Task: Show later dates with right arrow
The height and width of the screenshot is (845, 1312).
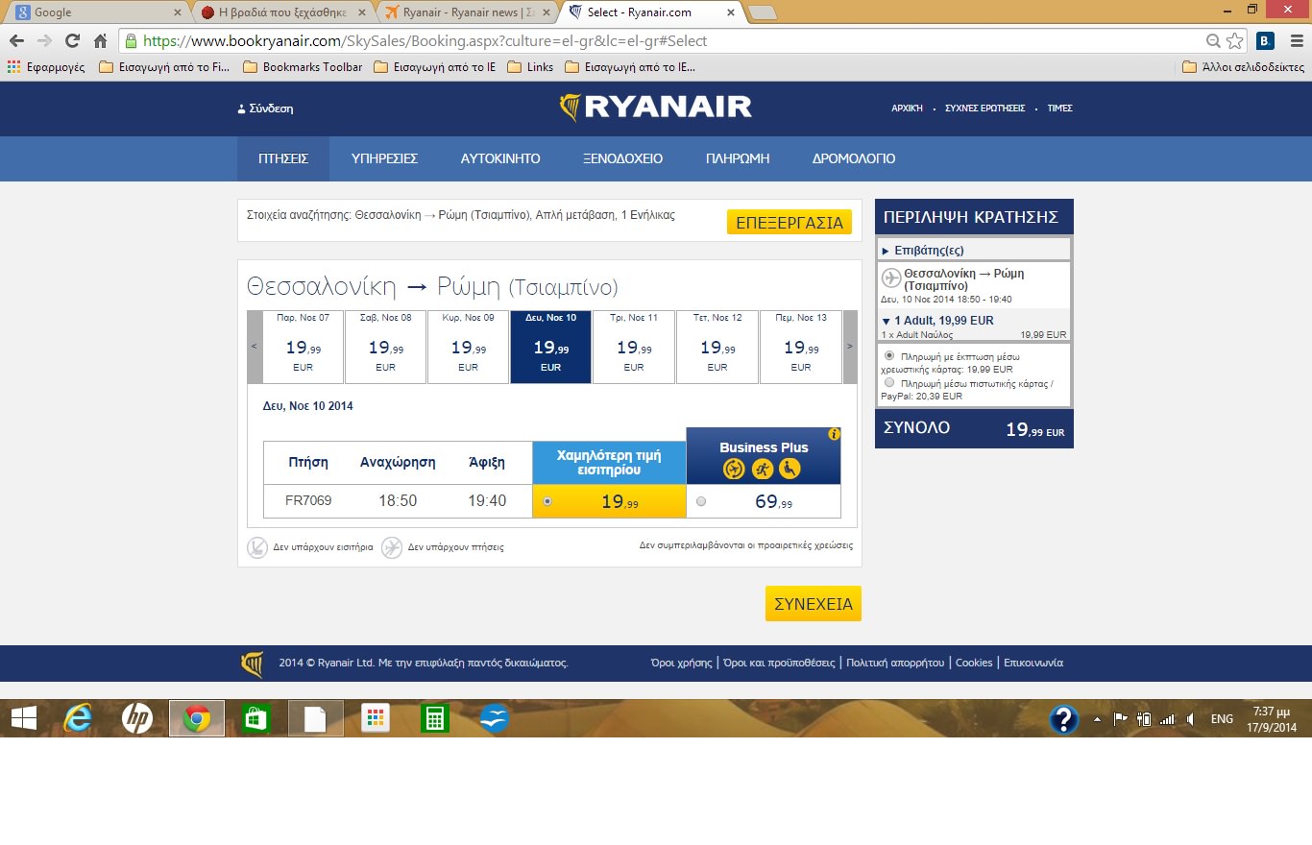Action: [850, 347]
